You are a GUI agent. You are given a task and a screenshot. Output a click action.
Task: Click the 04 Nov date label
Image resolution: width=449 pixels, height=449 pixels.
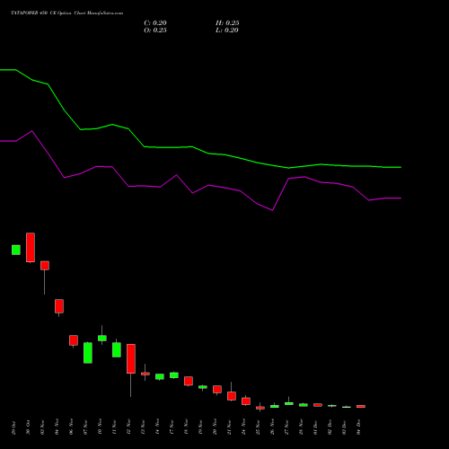57,427
